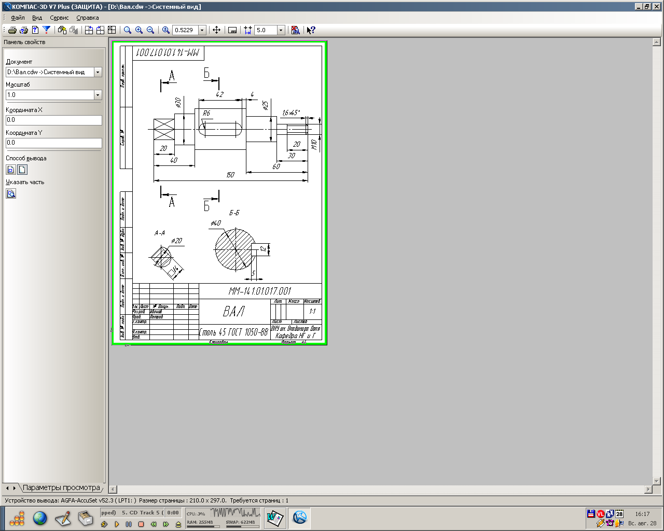Click the calendar tray icon showing 28
Viewport: 664px width, 531px height.
click(619, 514)
